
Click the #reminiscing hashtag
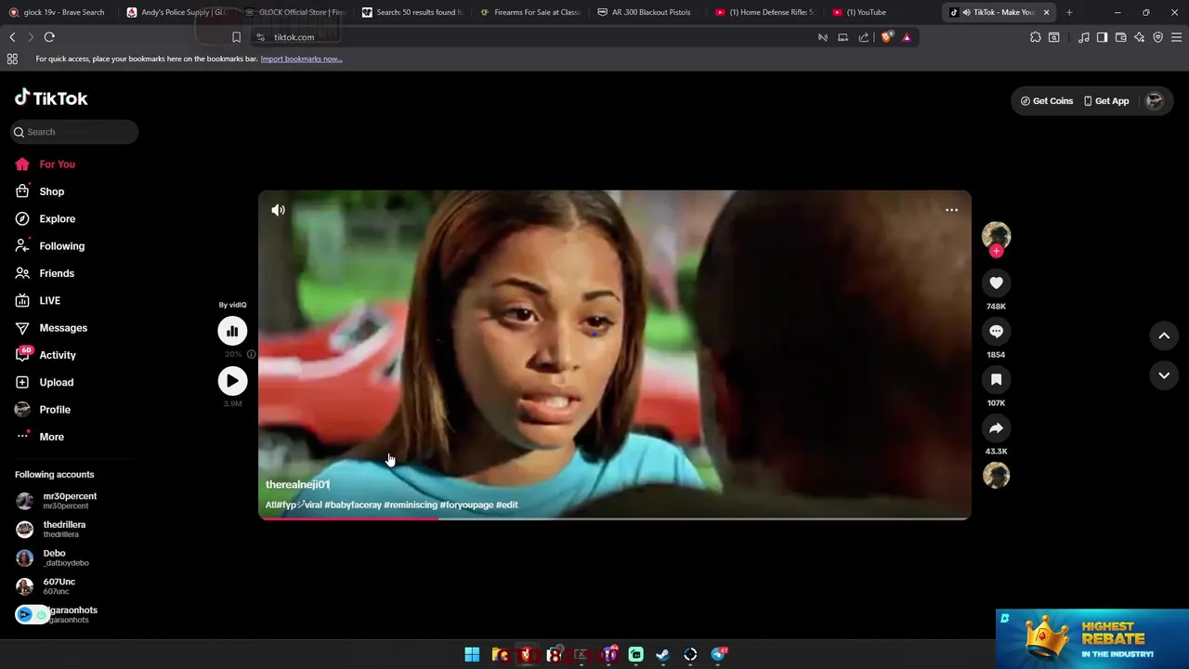pos(411,505)
